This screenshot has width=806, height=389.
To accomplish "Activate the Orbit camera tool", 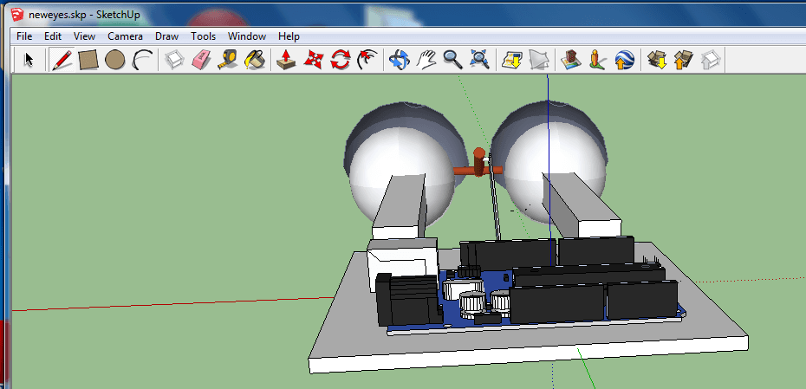I will [x=398, y=60].
